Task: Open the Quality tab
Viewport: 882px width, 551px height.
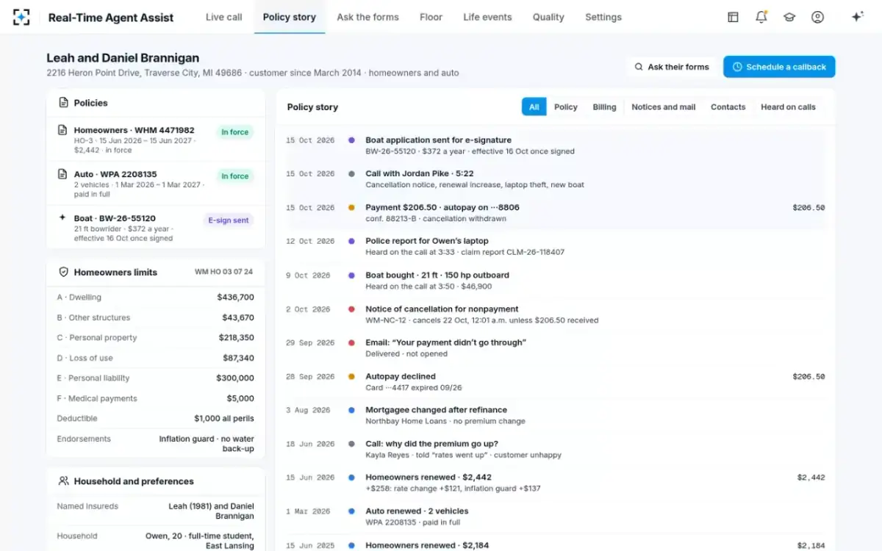Action: [548, 17]
